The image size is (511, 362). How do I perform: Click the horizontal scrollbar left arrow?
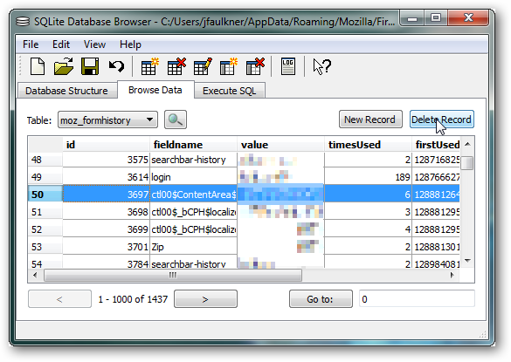coord(35,275)
